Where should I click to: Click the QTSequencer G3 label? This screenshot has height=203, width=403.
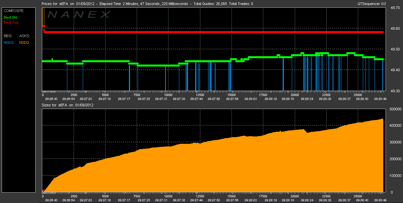tap(371, 4)
